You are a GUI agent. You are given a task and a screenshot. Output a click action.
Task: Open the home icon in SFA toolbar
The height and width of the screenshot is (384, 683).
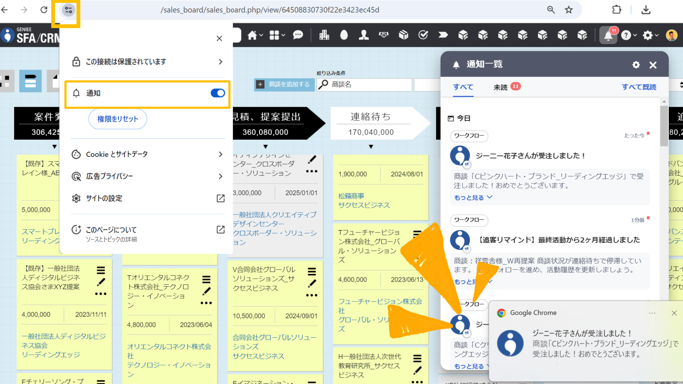[252, 35]
